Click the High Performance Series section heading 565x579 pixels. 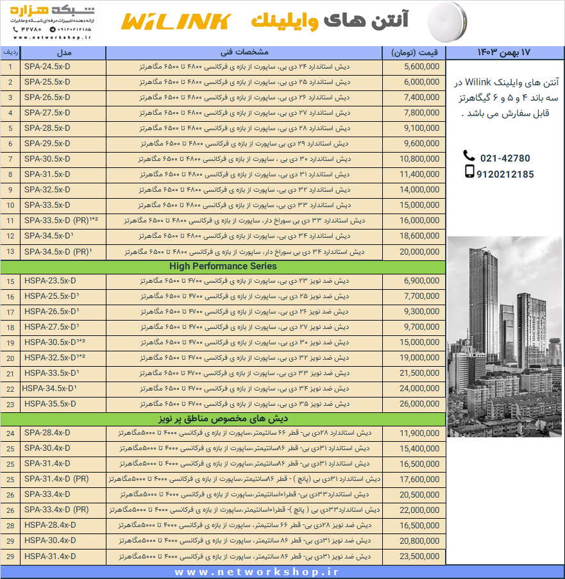pos(223,266)
